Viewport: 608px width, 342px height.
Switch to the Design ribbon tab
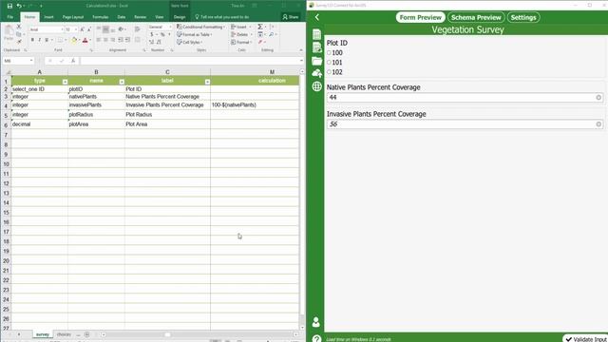pyautogui.click(x=180, y=17)
